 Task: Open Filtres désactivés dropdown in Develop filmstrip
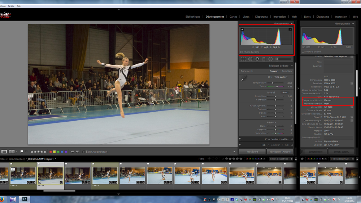(281, 159)
